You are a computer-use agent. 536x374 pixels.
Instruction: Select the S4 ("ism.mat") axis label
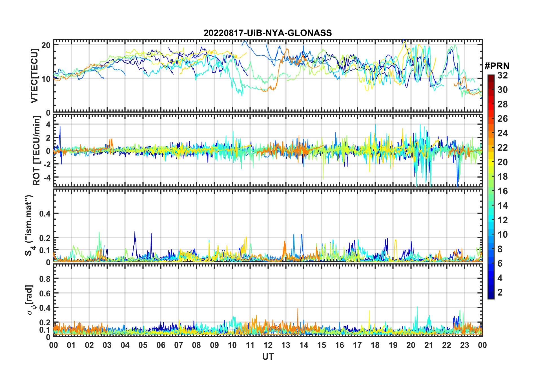(x=29, y=226)
